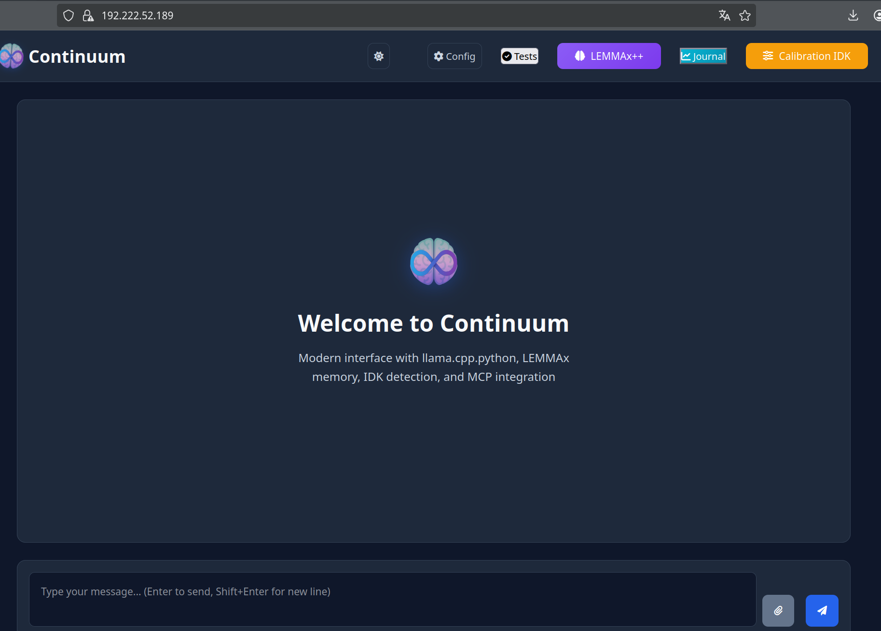Viewport: 881px width, 631px height.
Task: Open the browser downloads icon
Action: click(853, 15)
